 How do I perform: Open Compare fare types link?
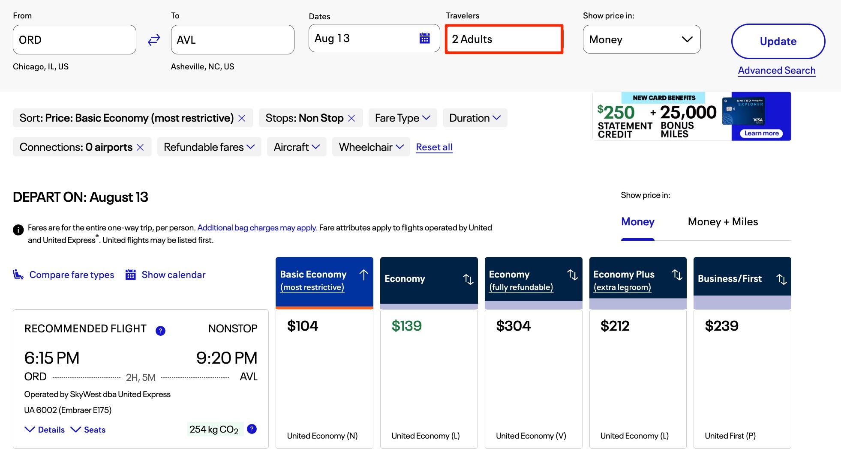[x=72, y=275]
